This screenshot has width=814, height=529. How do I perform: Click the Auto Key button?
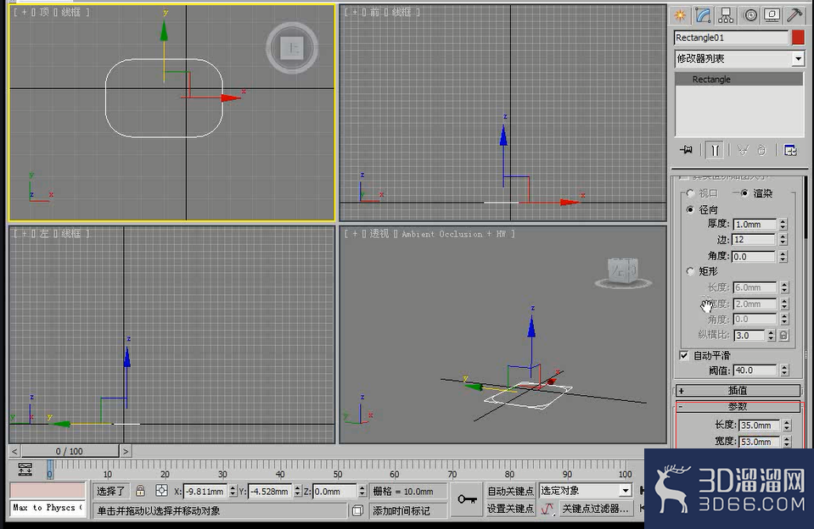click(510, 491)
